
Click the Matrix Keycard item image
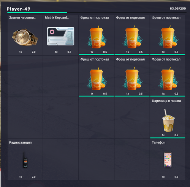coord(61,36)
